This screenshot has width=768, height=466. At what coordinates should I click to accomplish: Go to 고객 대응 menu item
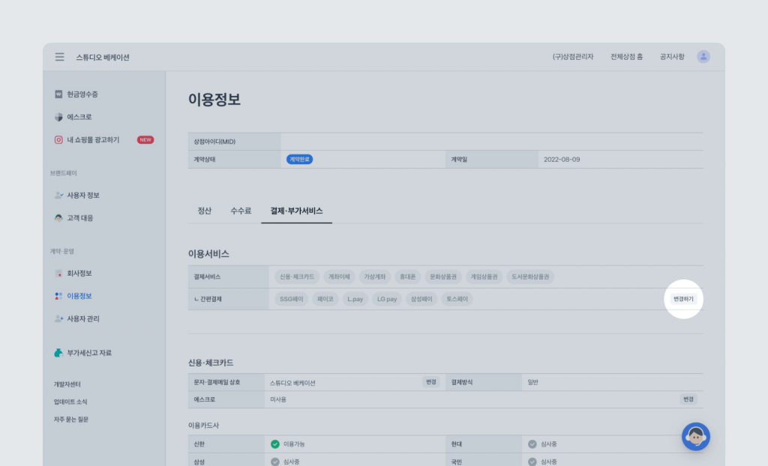point(79,218)
